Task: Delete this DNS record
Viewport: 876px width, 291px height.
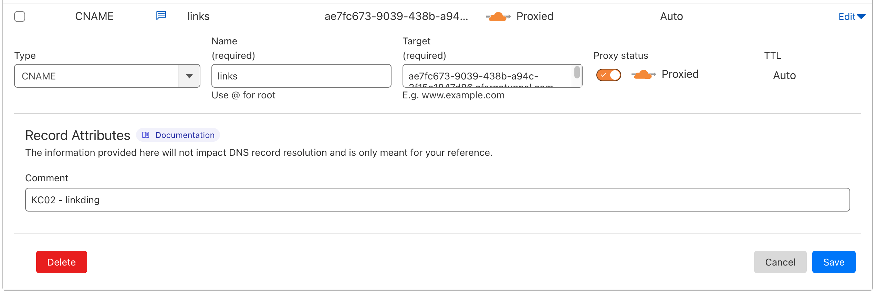Action: [61, 262]
